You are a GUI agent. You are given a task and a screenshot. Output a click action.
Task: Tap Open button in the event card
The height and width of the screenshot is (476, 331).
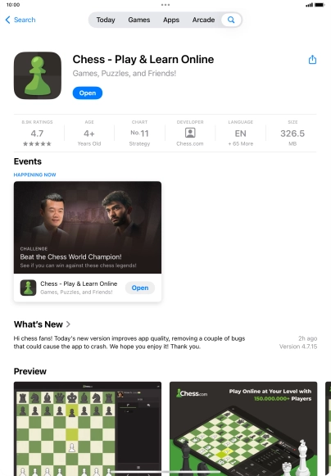(x=140, y=288)
